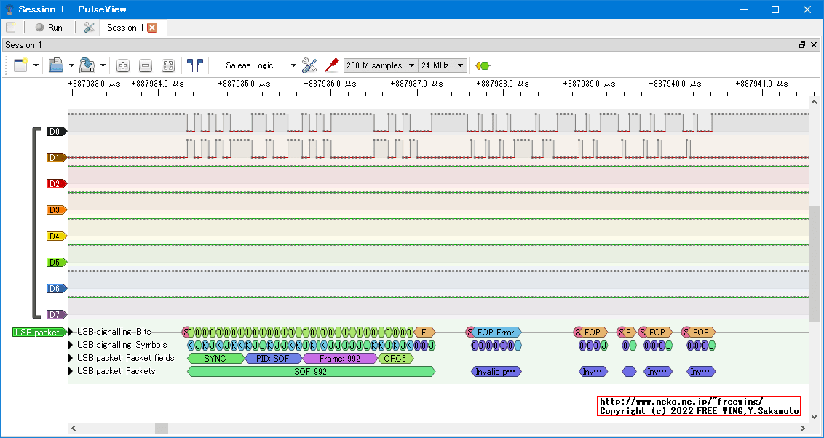This screenshot has height=438, width=824.
Task: Expand the USB signalling: Bits row
Action: click(x=71, y=333)
